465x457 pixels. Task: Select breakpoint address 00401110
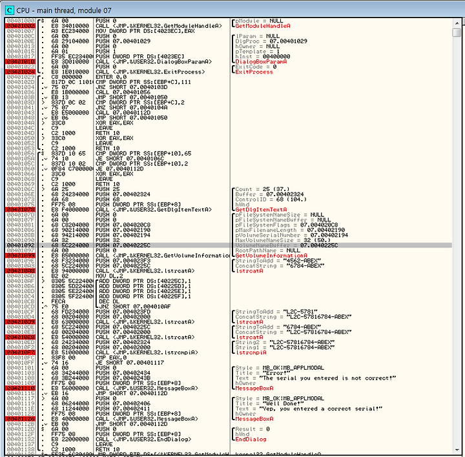(21, 388)
